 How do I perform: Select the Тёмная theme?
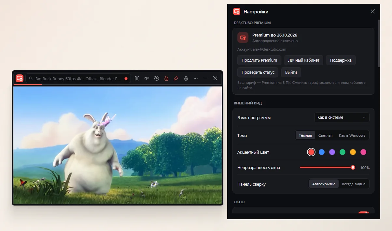click(305, 135)
